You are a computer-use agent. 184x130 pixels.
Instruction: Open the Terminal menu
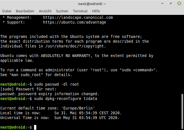click(x=80, y=11)
